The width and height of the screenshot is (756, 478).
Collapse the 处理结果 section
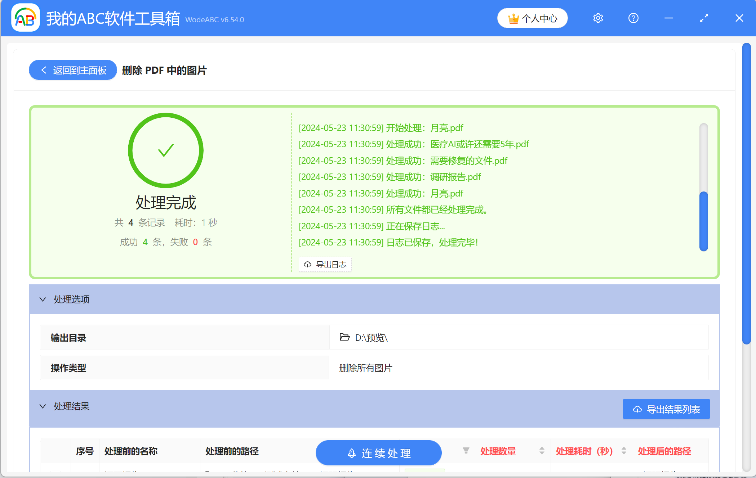(43, 406)
